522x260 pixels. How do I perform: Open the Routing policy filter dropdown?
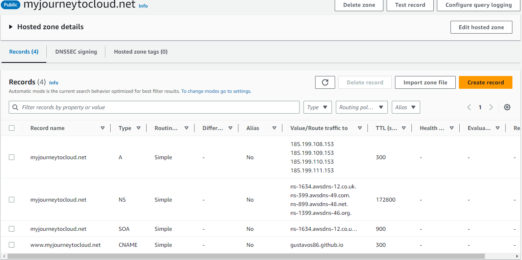(x=361, y=107)
